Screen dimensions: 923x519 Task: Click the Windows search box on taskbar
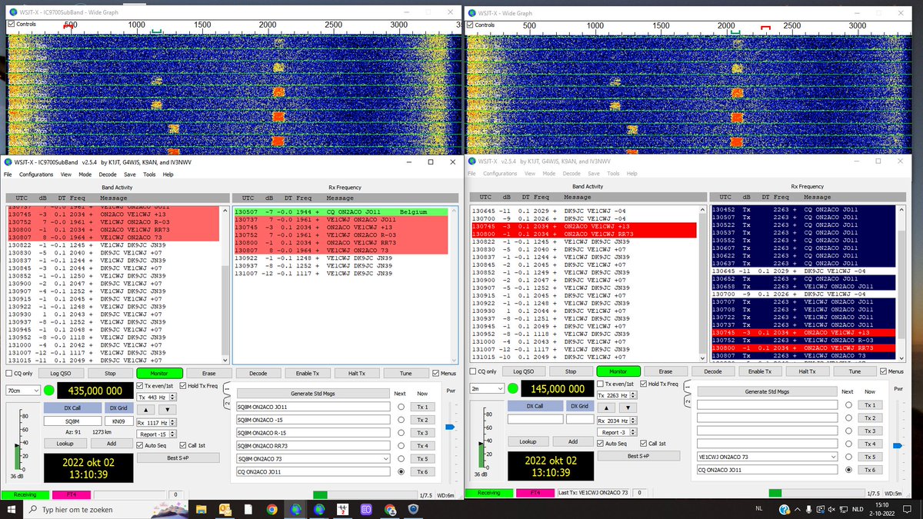click(105, 509)
